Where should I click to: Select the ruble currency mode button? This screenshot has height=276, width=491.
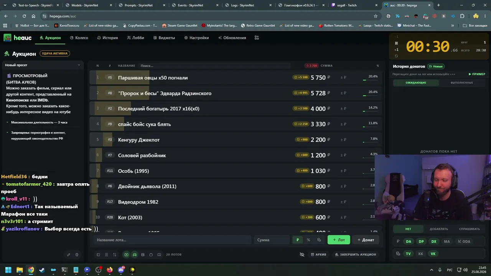pyautogui.click(x=298, y=240)
